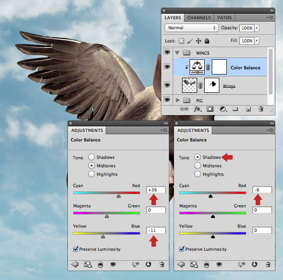The height and width of the screenshot is (280, 283).
Task: Collapse the Layers panel with double arrows
Action: coord(272,11)
